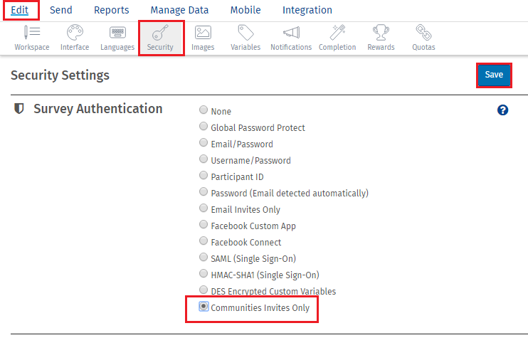Click the blue help question mark icon
This screenshot has width=528, height=338.
tap(502, 110)
